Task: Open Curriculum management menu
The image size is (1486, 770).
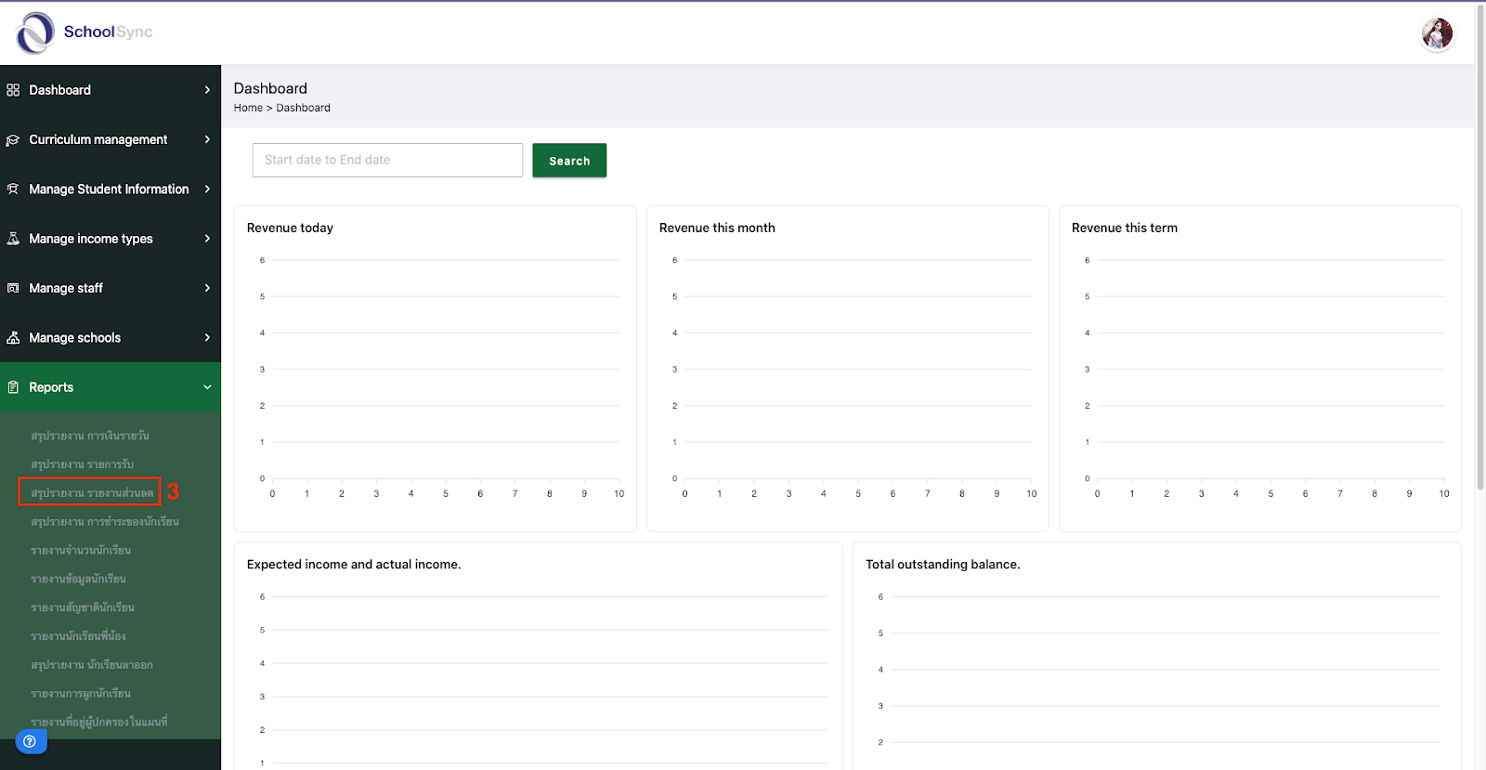Action: coord(111,139)
